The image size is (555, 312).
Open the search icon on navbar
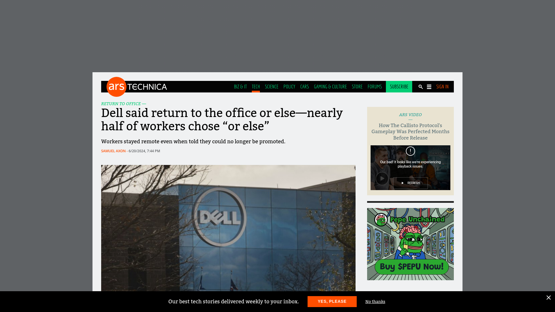421,86
